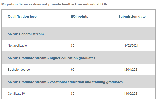Click the 9/02/2021 submission date
The width and height of the screenshot is (162, 102).
tap(132, 46)
